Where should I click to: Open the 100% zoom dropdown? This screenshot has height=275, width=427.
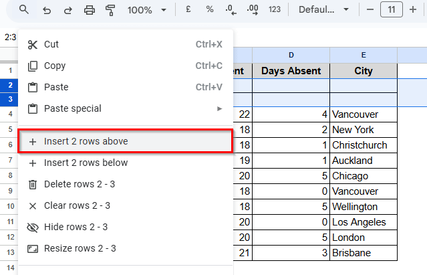[x=147, y=10]
